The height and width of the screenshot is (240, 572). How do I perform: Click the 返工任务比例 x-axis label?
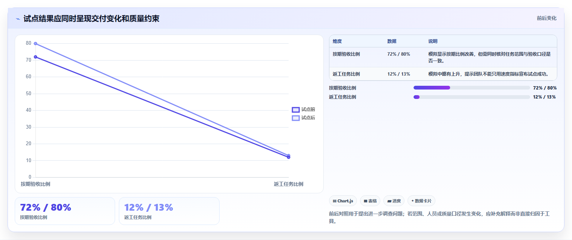click(x=289, y=184)
